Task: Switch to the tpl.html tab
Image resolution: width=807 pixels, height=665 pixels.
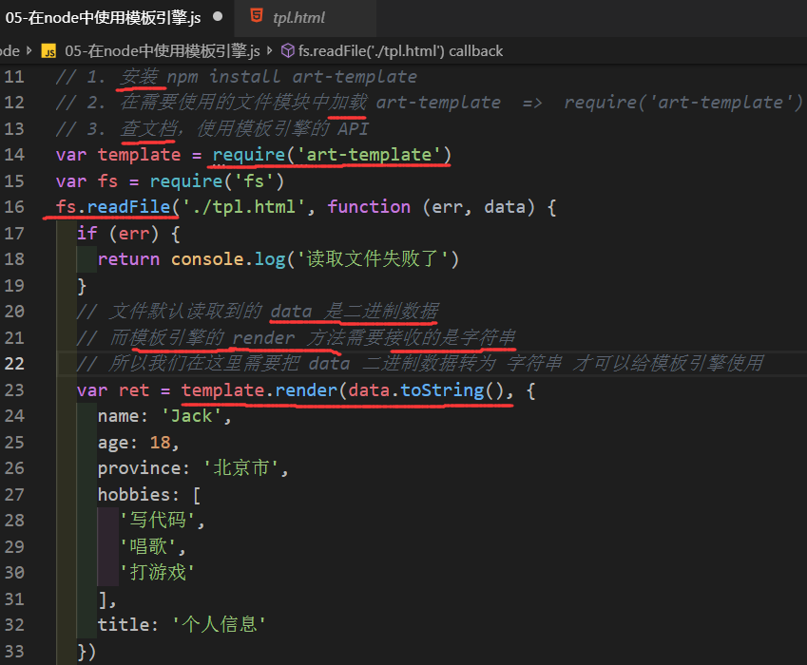Action: pos(298,18)
